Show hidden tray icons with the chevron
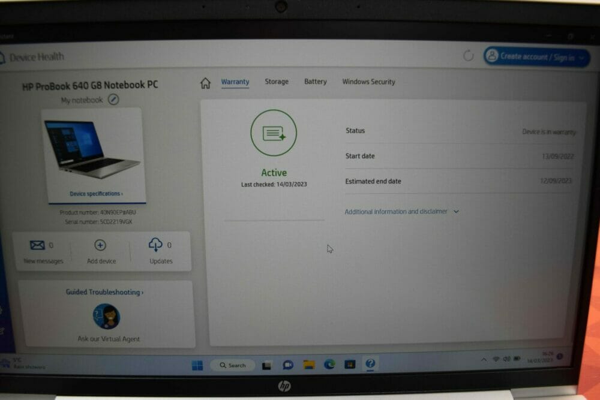This screenshot has width=600, height=400. click(484, 359)
